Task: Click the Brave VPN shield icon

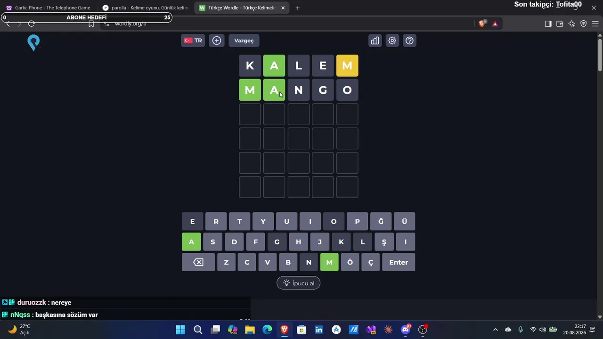Action: point(583,24)
